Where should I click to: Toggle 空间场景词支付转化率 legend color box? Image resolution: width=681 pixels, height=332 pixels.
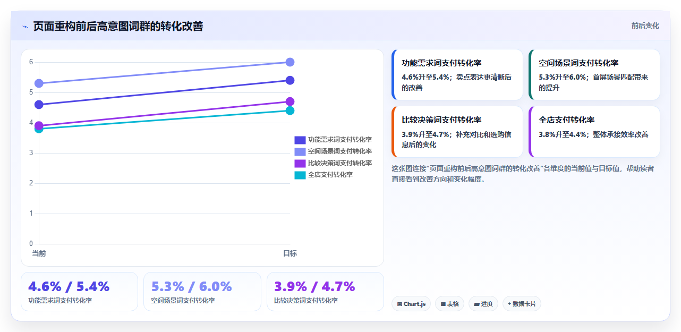(300, 151)
